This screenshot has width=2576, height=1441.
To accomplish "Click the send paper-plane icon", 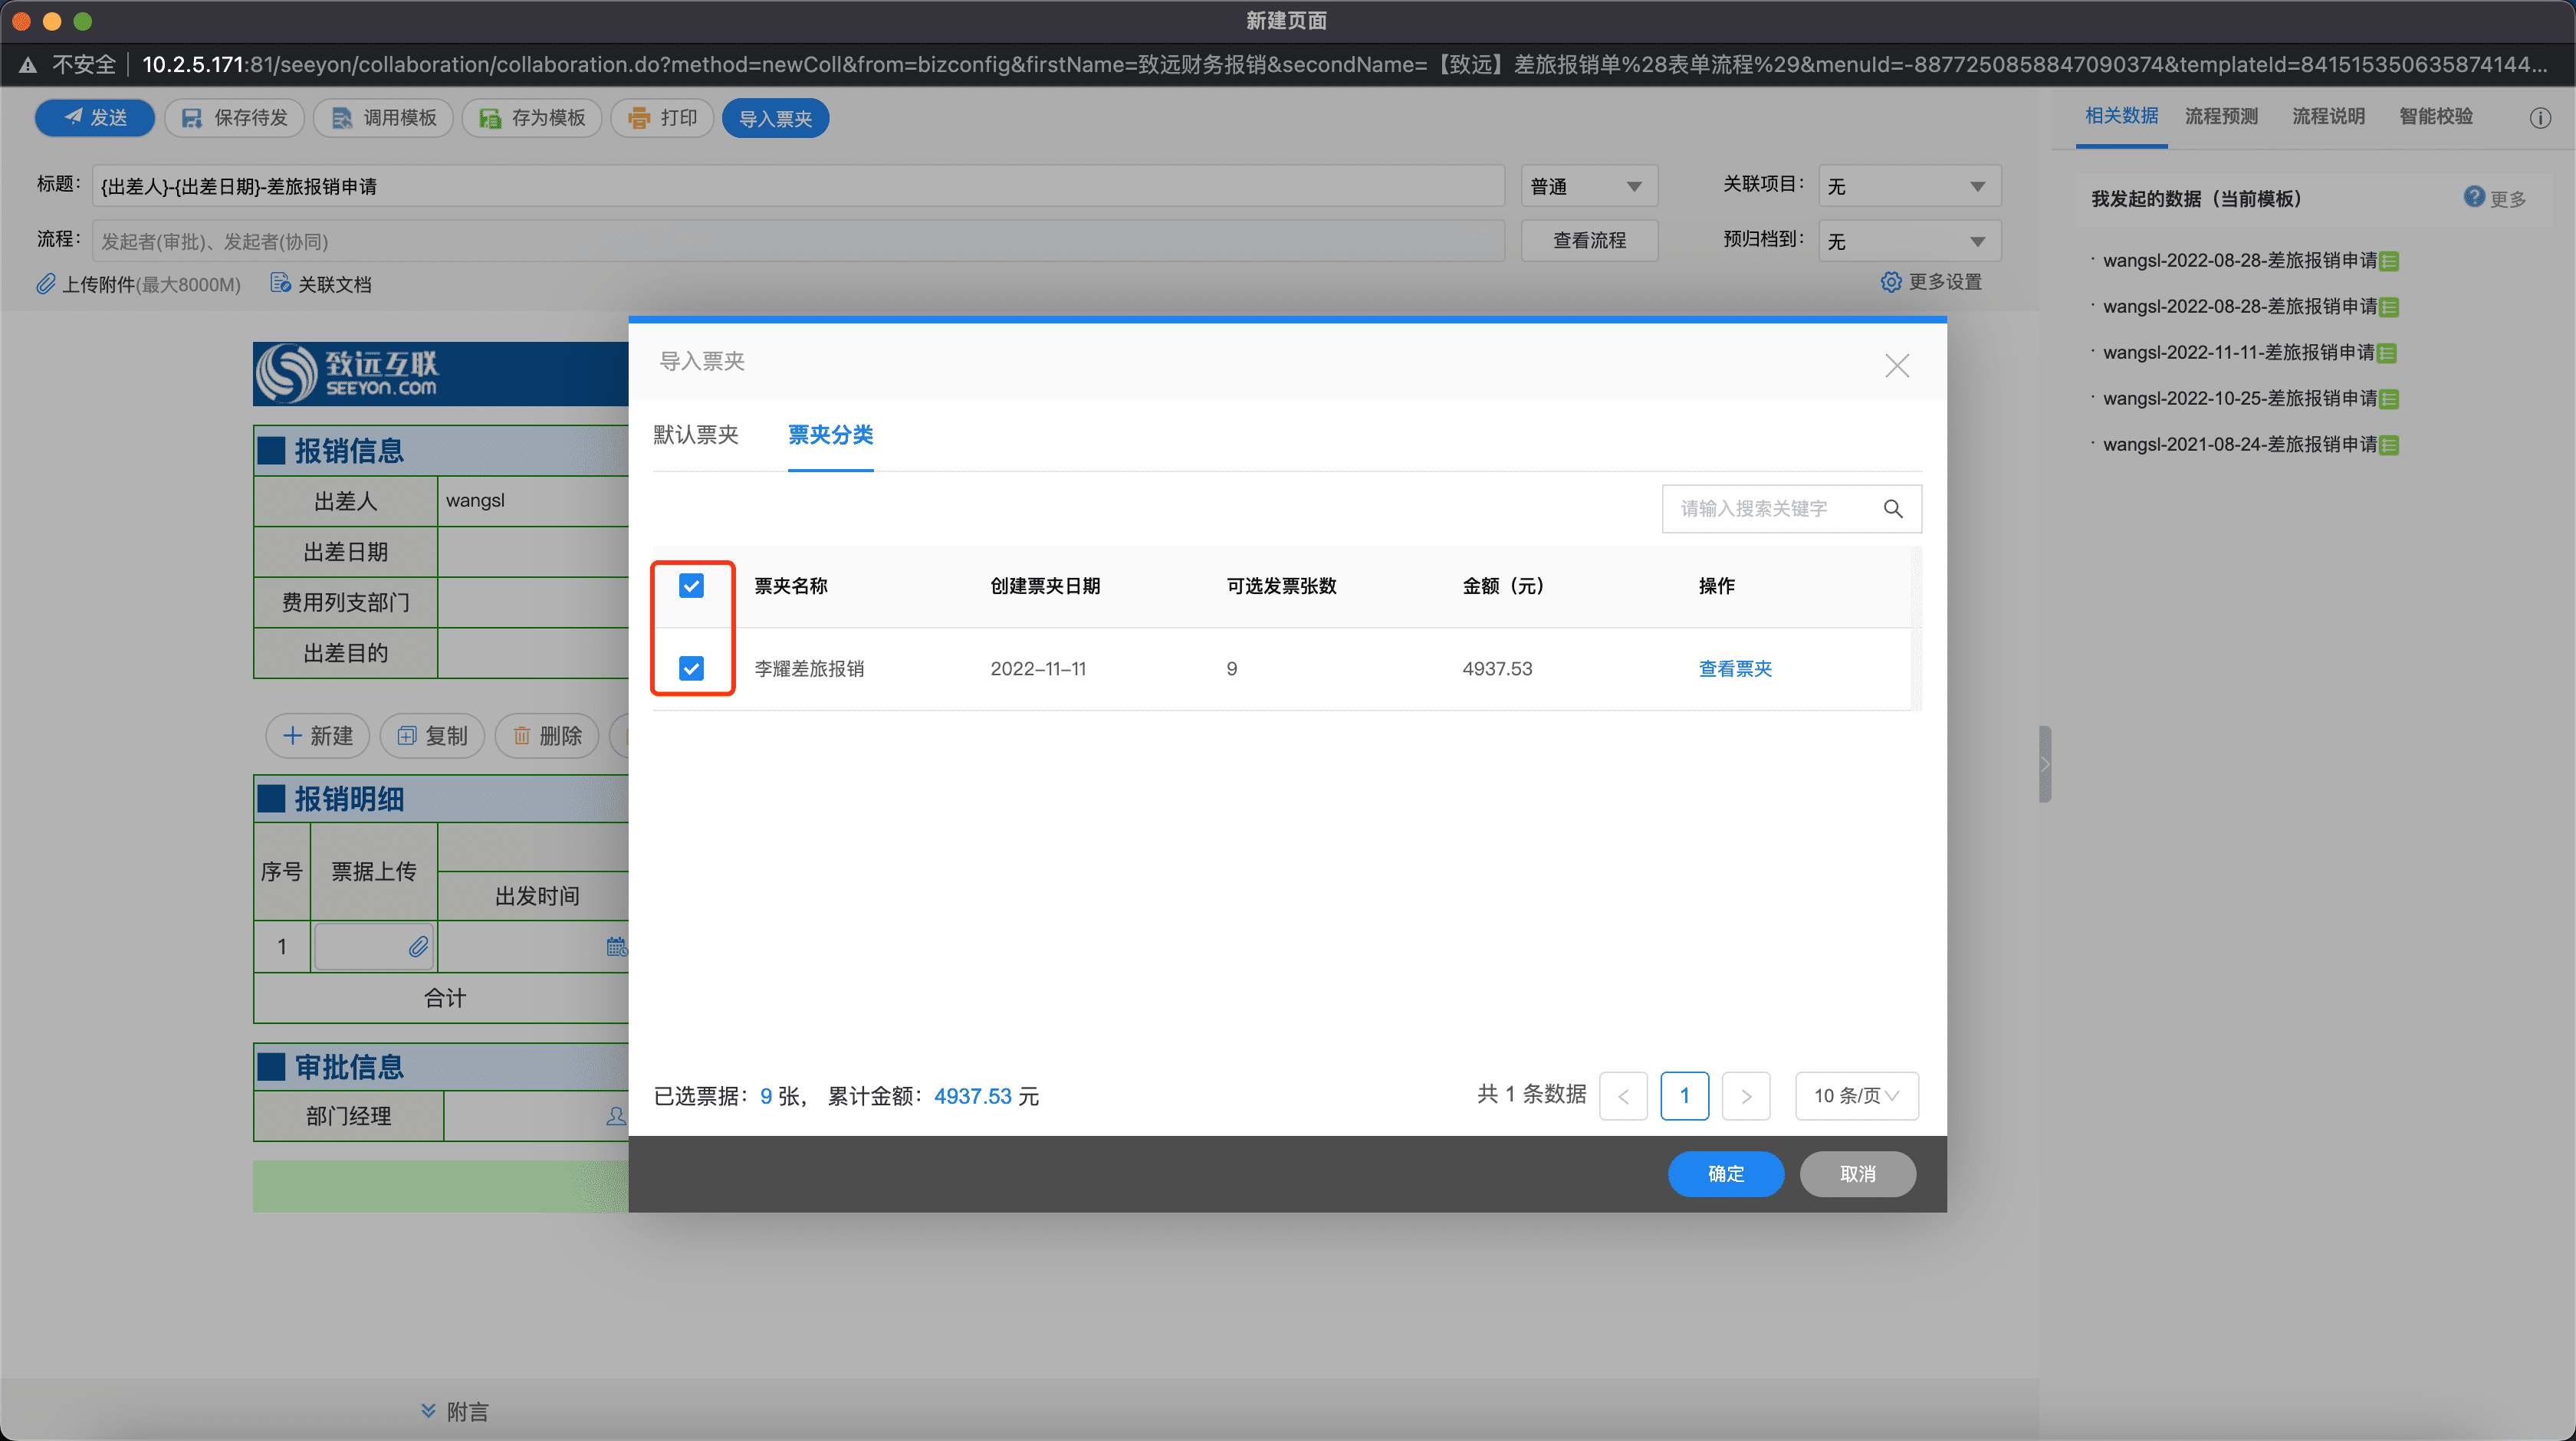I will 73,117.
